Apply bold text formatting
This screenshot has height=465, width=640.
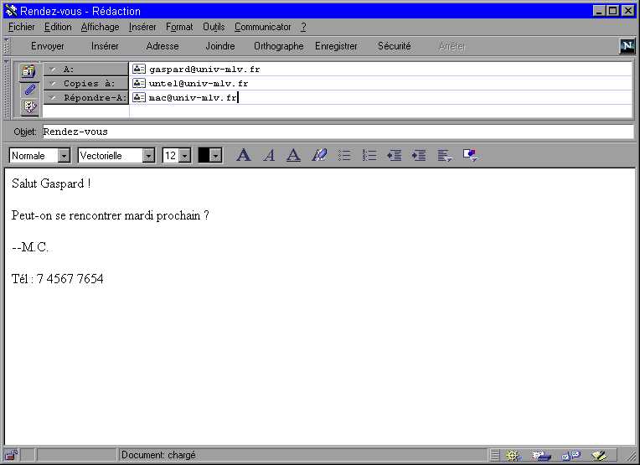pyautogui.click(x=244, y=155)
